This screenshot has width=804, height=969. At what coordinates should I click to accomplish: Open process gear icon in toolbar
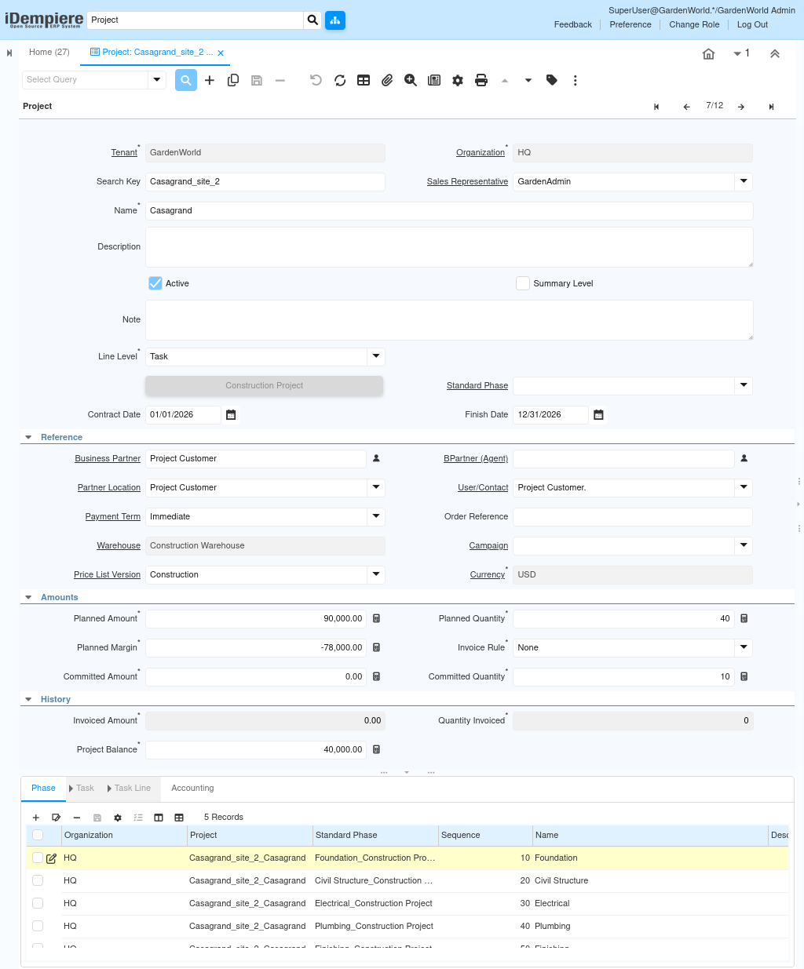pos(458,80)
